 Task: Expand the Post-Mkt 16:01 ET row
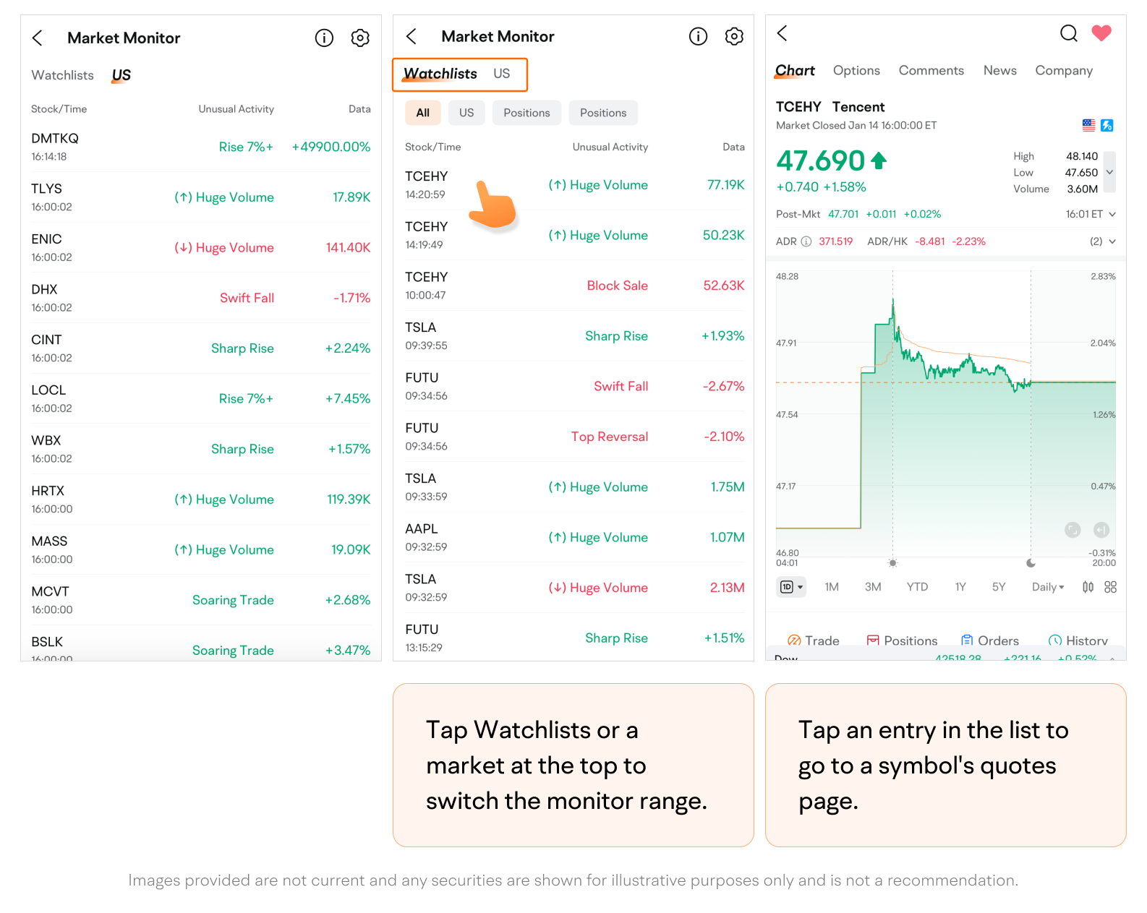click(x=1112, y=214)
